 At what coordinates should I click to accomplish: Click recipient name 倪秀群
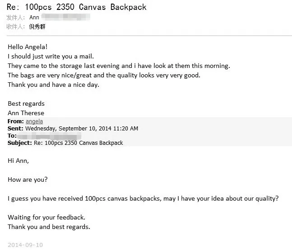point(37,27)
